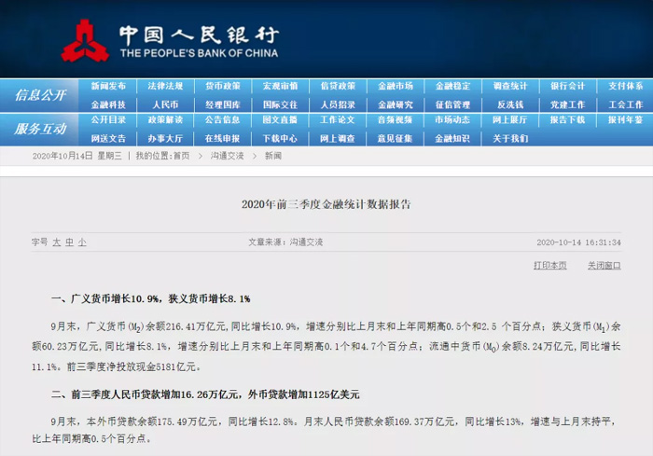Go to 金融科技 page
Screen dimensions: 653x456
pyautogui.click(x=108, y=104)
